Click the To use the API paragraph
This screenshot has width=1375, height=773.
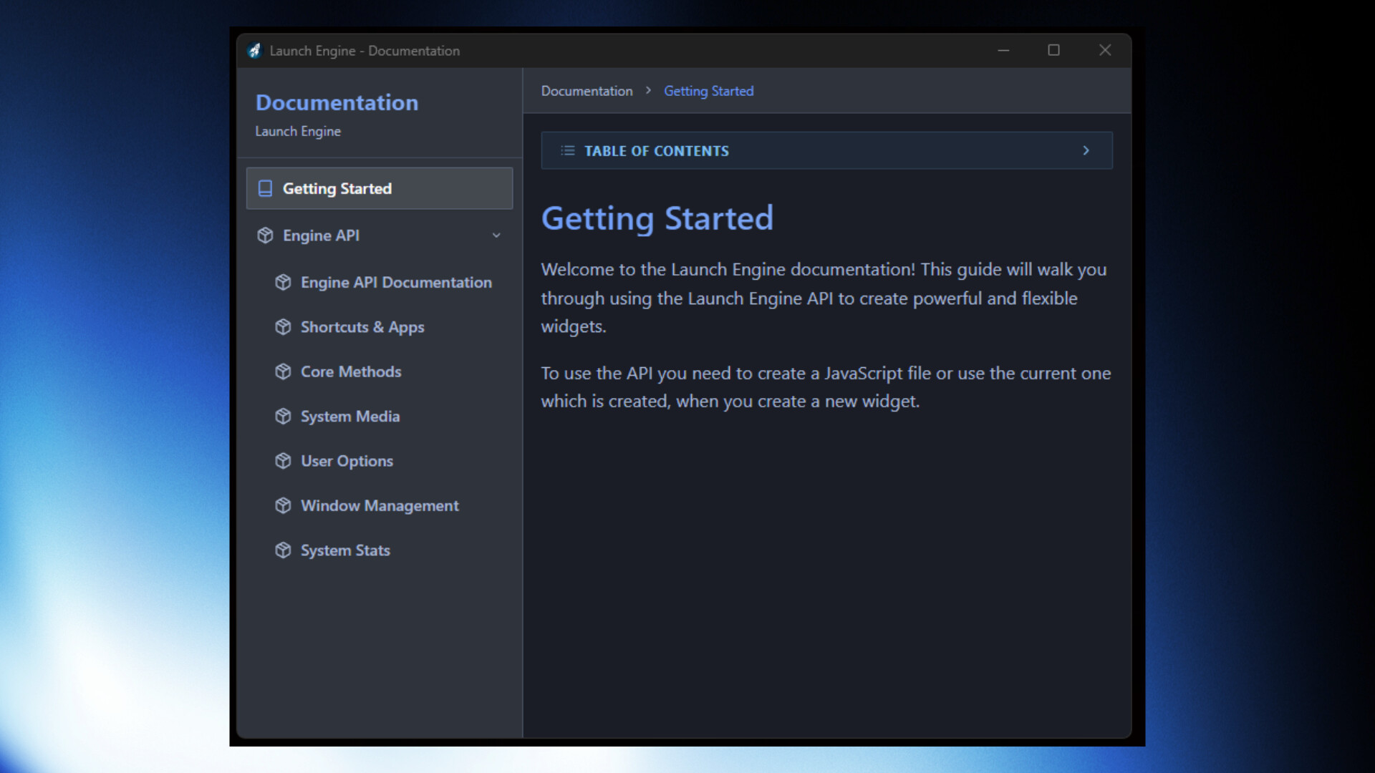[826, 387]
